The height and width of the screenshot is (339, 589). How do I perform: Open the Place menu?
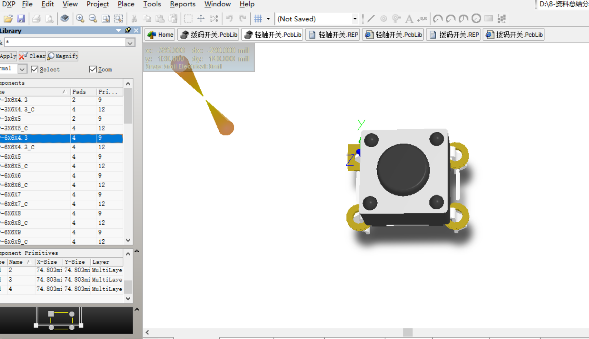(126, 4)
